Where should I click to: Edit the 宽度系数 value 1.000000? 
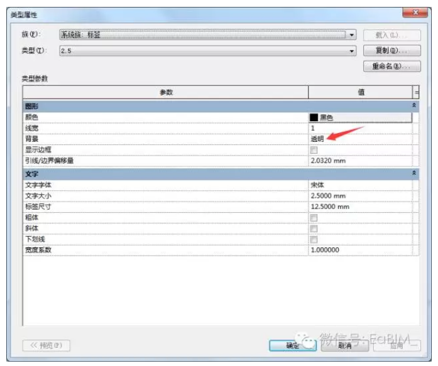pos(360,250)
